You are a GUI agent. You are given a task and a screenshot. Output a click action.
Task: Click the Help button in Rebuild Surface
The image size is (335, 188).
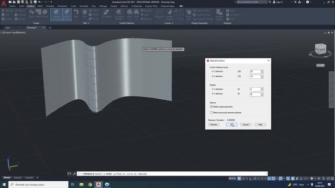(x=260, y=124)
